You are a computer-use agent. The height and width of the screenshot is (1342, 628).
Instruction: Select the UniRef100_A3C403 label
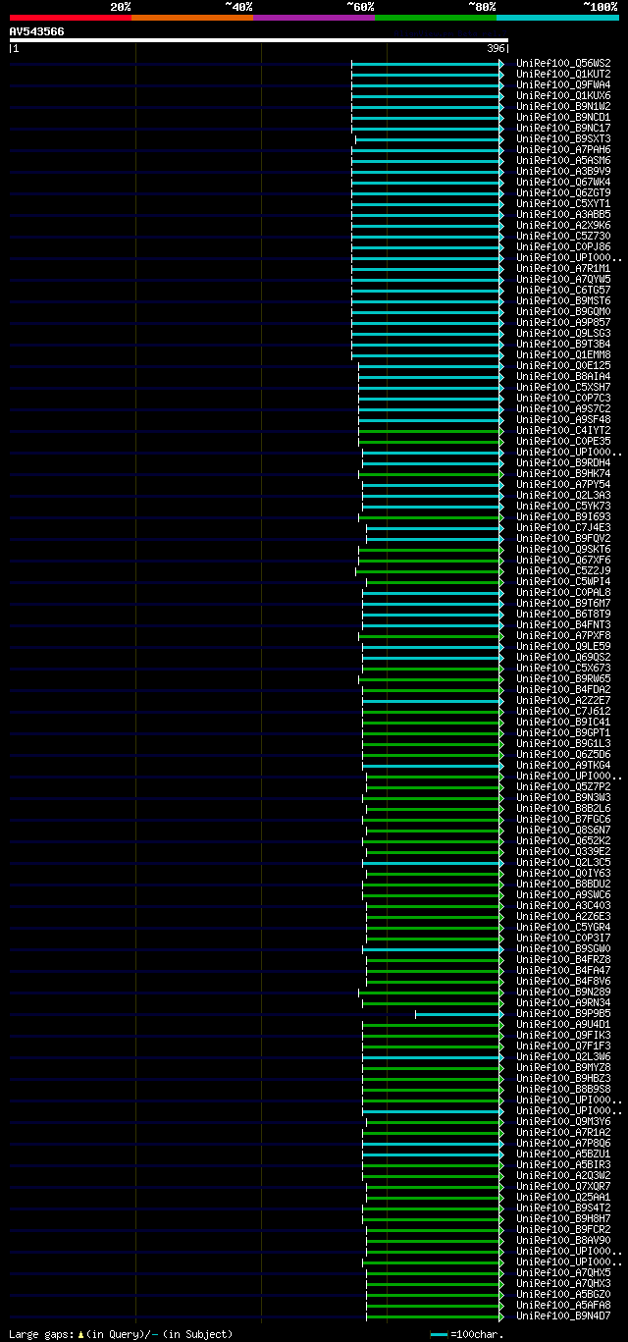point(563,905)
